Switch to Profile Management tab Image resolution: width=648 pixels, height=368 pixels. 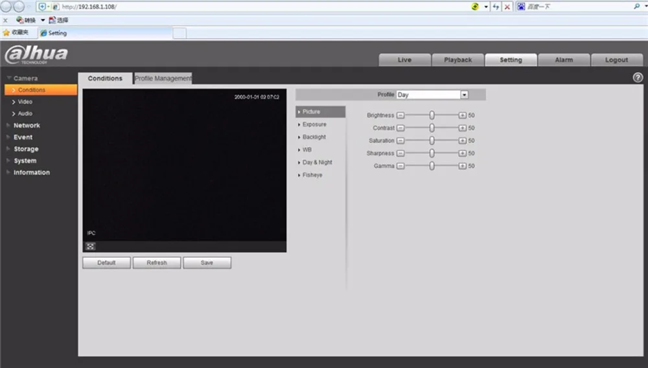[x=163, y=78]
